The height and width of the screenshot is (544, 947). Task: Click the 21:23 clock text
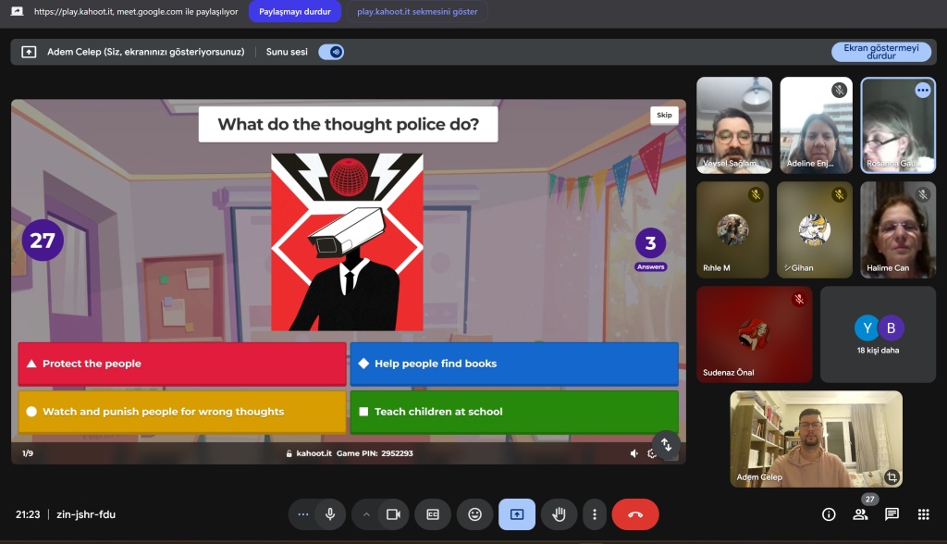(x=28, y=514)
